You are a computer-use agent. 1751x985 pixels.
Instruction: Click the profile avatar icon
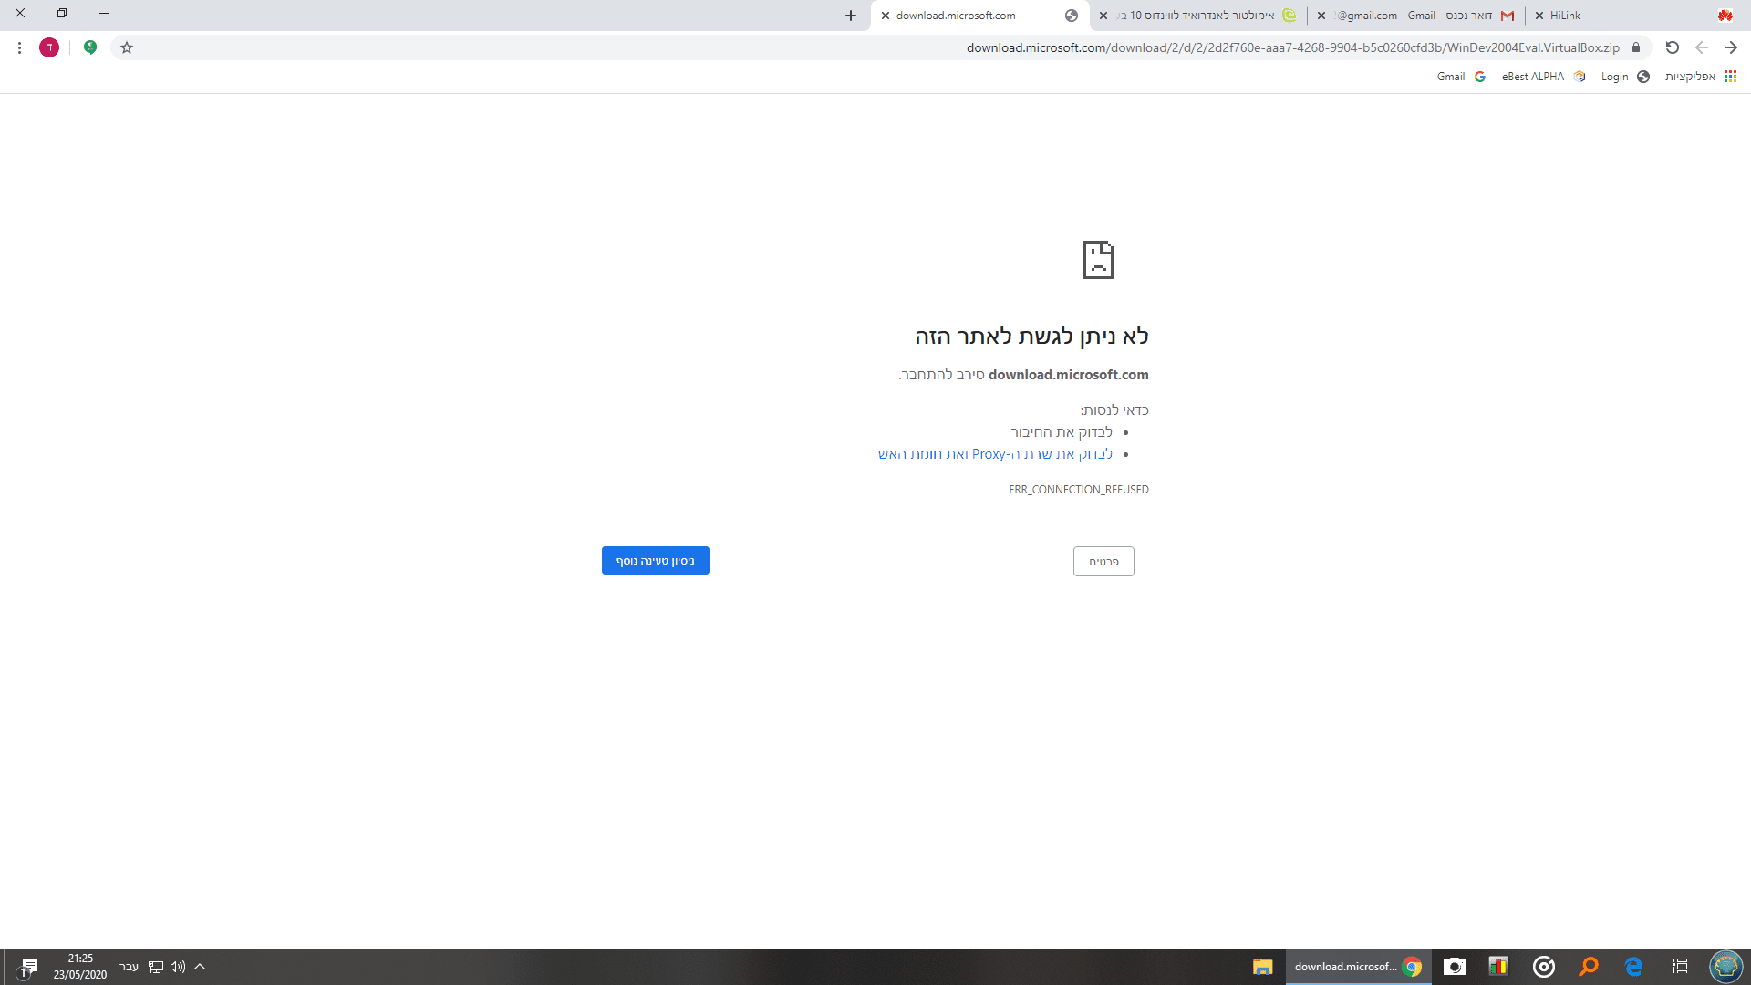tap(49, 47)
